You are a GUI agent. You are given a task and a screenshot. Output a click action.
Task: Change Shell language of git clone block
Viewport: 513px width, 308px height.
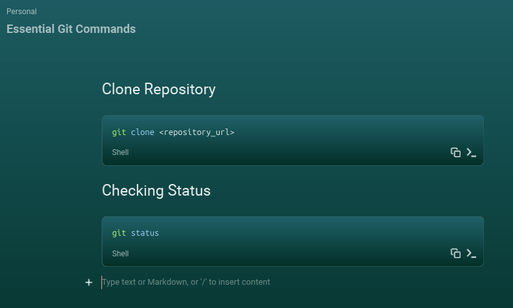[120, 152]
